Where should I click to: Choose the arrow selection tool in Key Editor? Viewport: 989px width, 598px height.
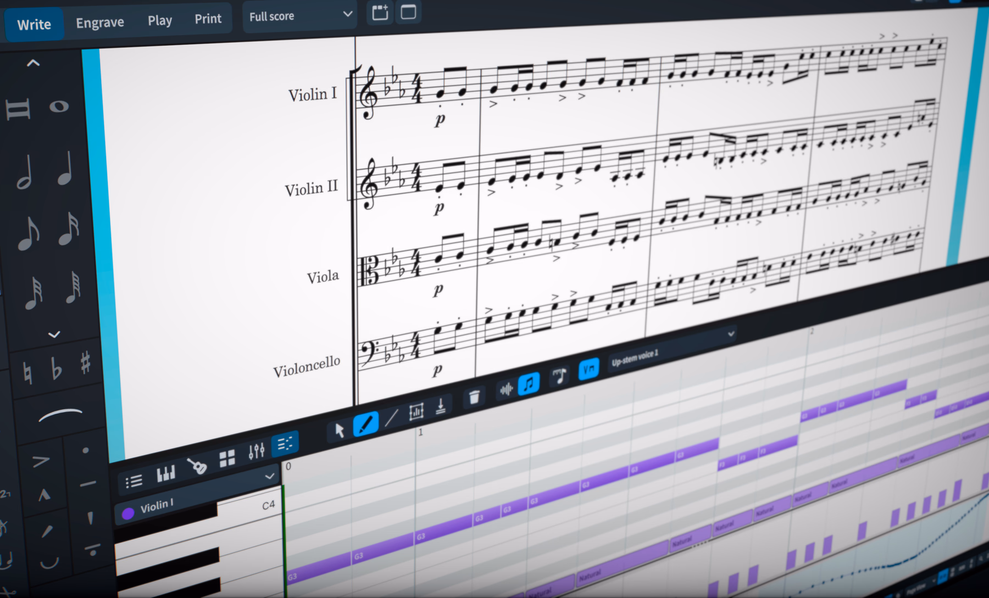(339, 430)
